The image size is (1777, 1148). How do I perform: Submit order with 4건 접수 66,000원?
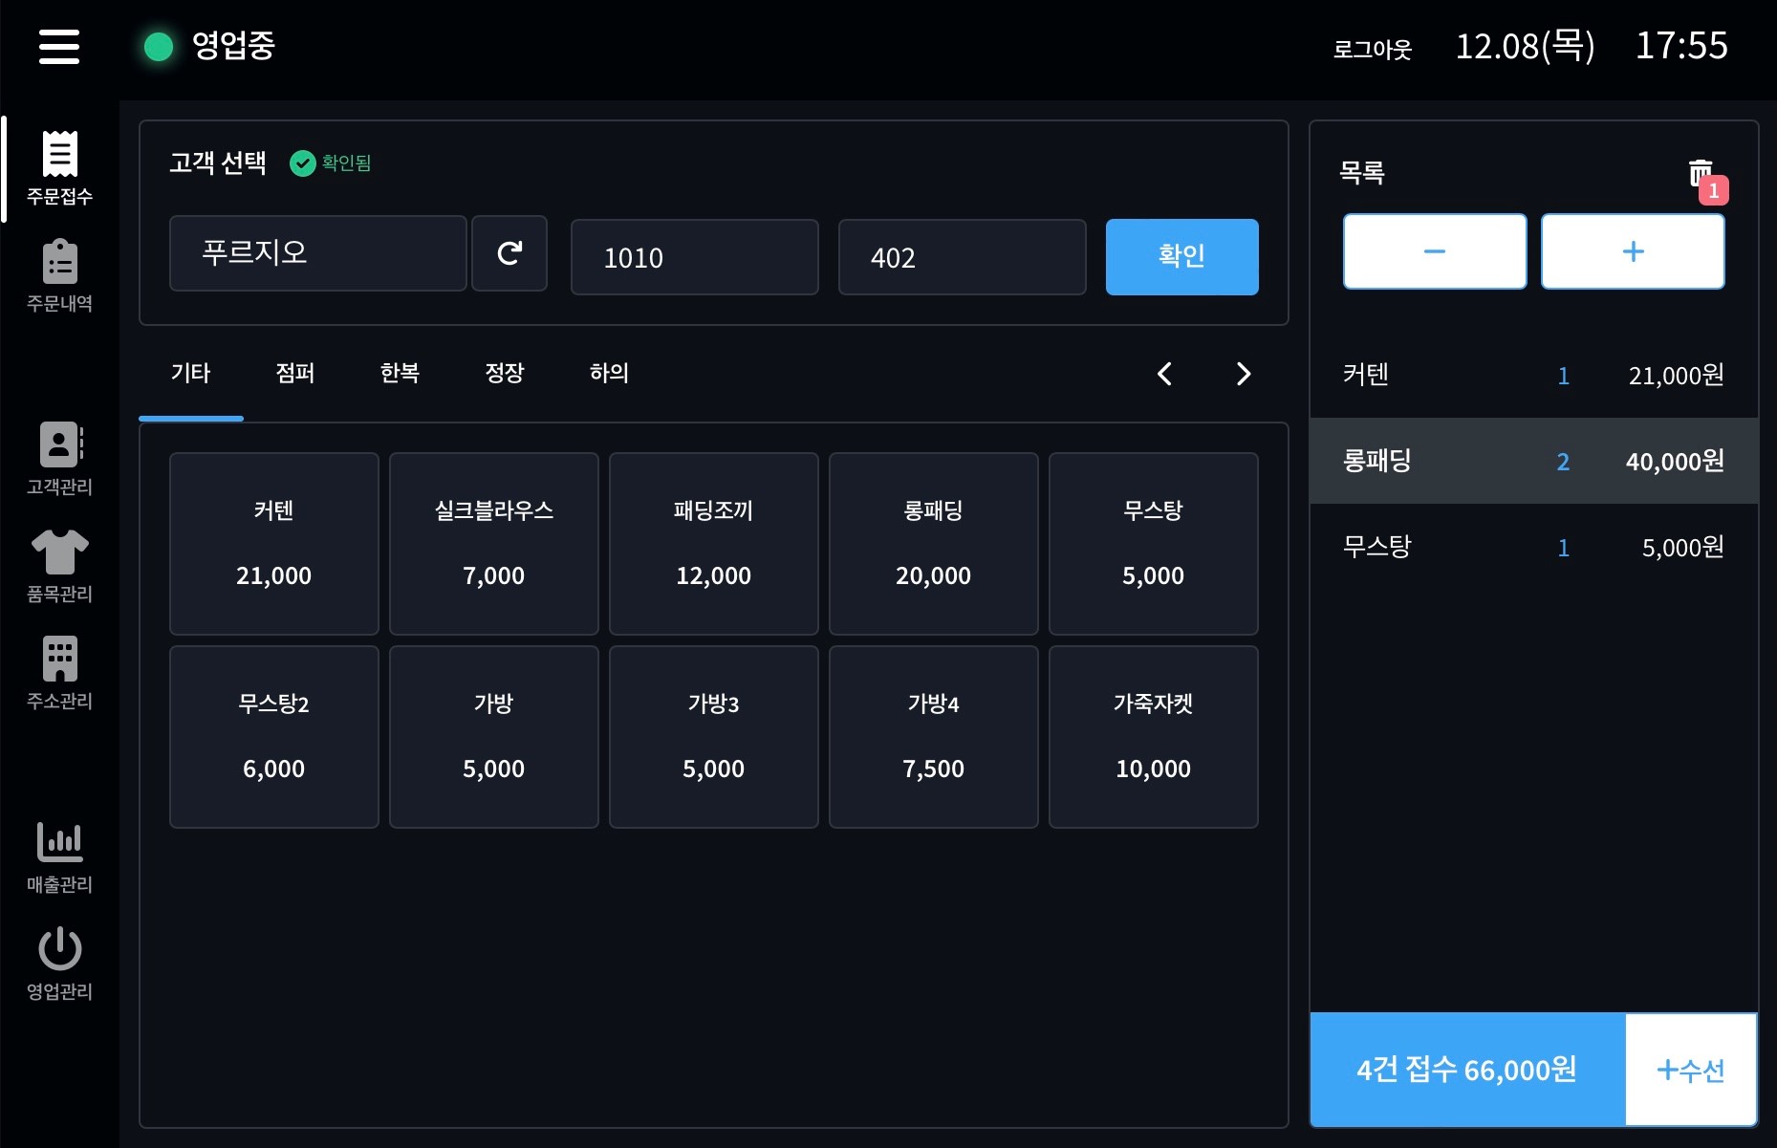click(x=1467, y=1070)
